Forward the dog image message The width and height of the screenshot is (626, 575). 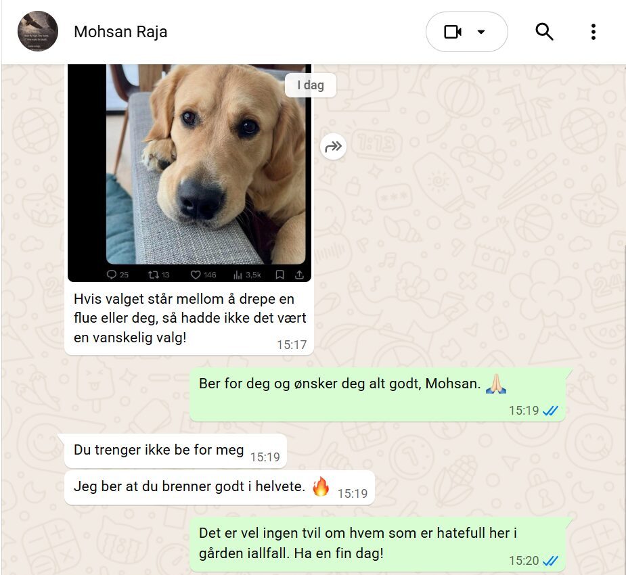[334, 147]
